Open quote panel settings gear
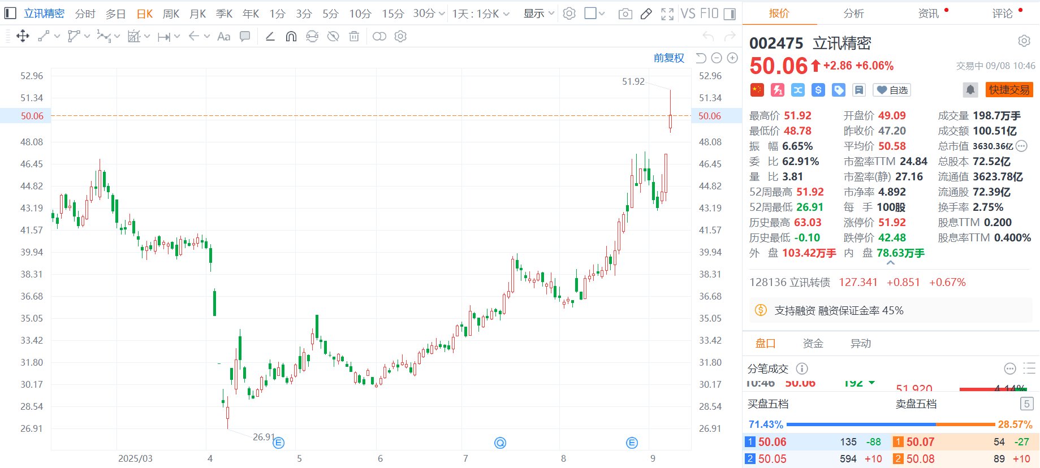This screenshot has width=1040, height=468. [x=1024, y=41]
